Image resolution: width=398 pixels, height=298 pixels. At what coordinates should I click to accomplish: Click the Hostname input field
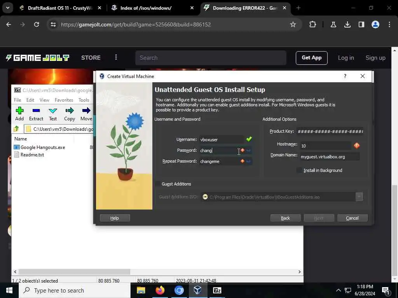(x=326, y=146)
